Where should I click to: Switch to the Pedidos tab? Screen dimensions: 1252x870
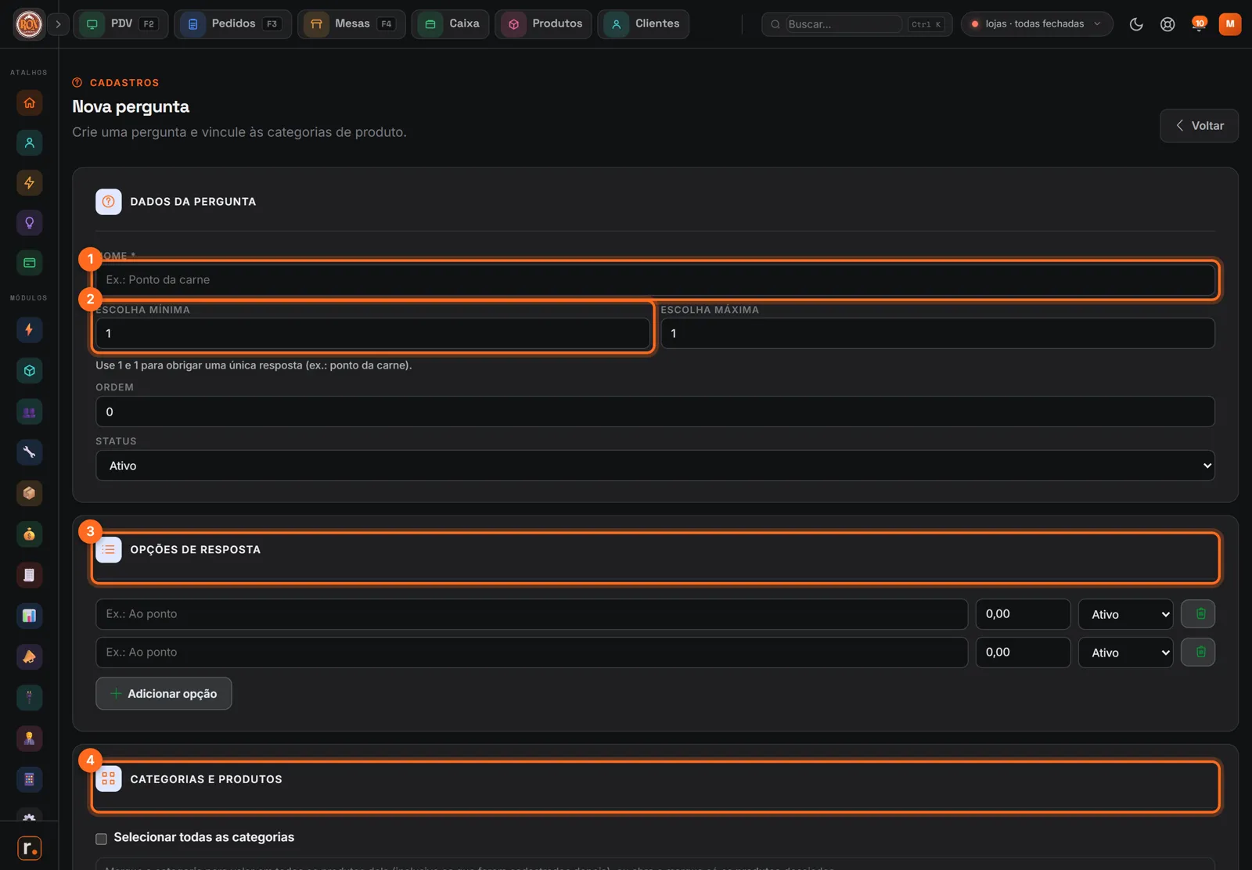(232, 24)
